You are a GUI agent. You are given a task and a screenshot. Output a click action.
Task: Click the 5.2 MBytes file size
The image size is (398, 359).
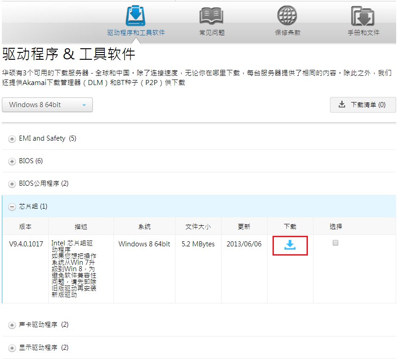tap(198, 244)
